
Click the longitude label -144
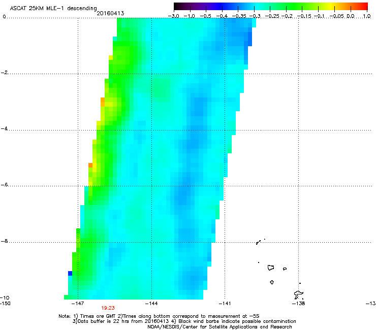151,304
